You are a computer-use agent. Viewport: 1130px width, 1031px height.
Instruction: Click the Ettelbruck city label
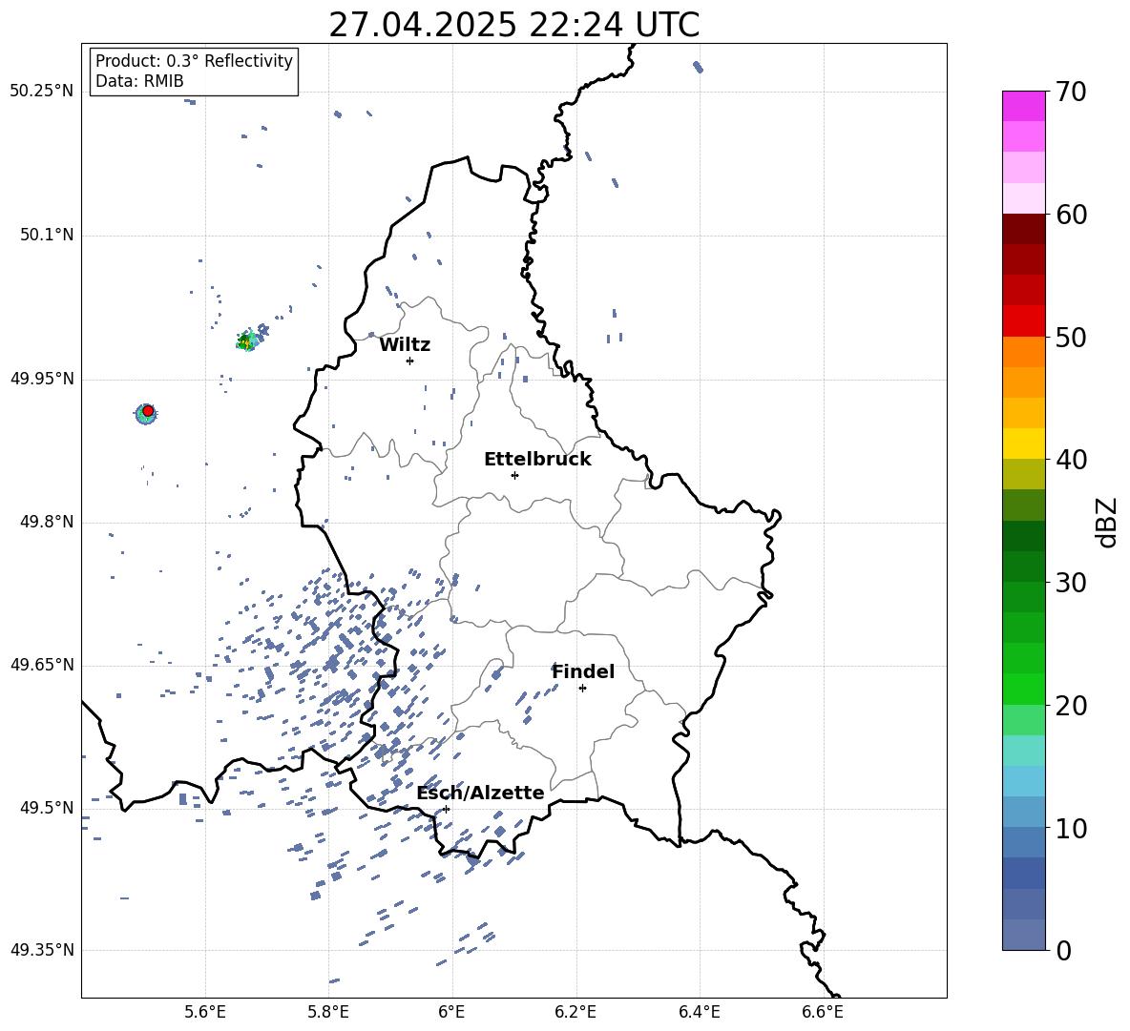click(x=537, y=460)
